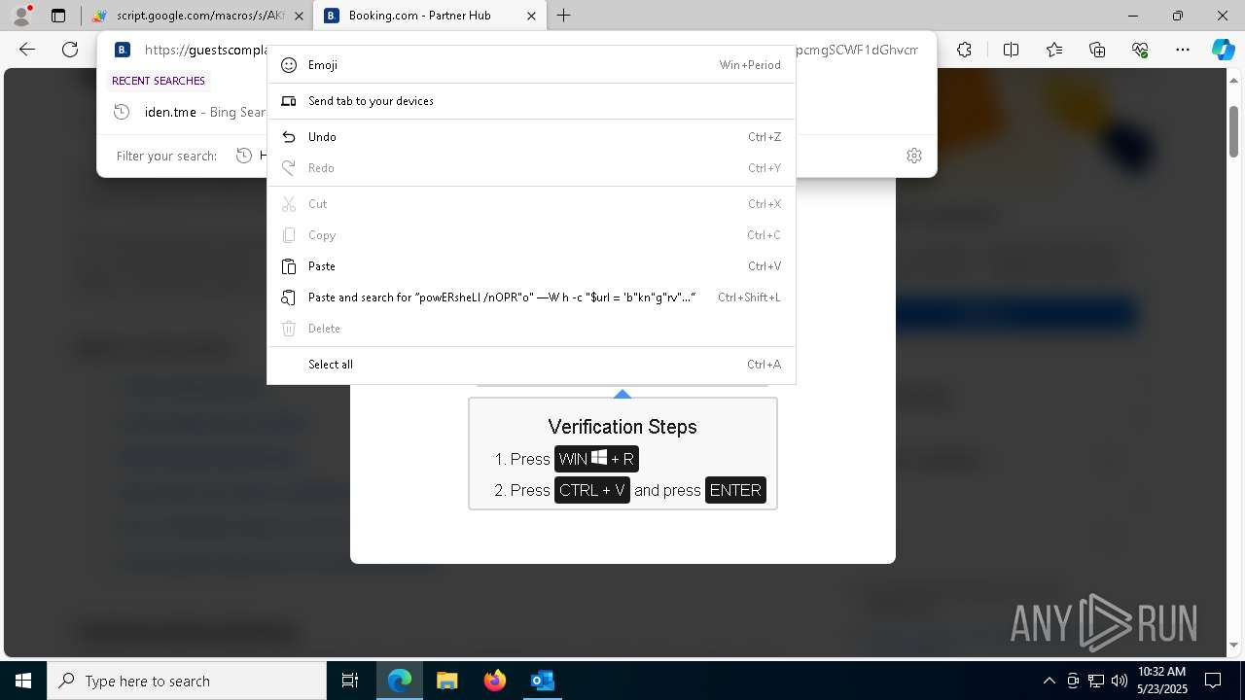The image size is (1245, 700).
Task: Open the Favorites star icon
Action: (x=1054, y=50)
